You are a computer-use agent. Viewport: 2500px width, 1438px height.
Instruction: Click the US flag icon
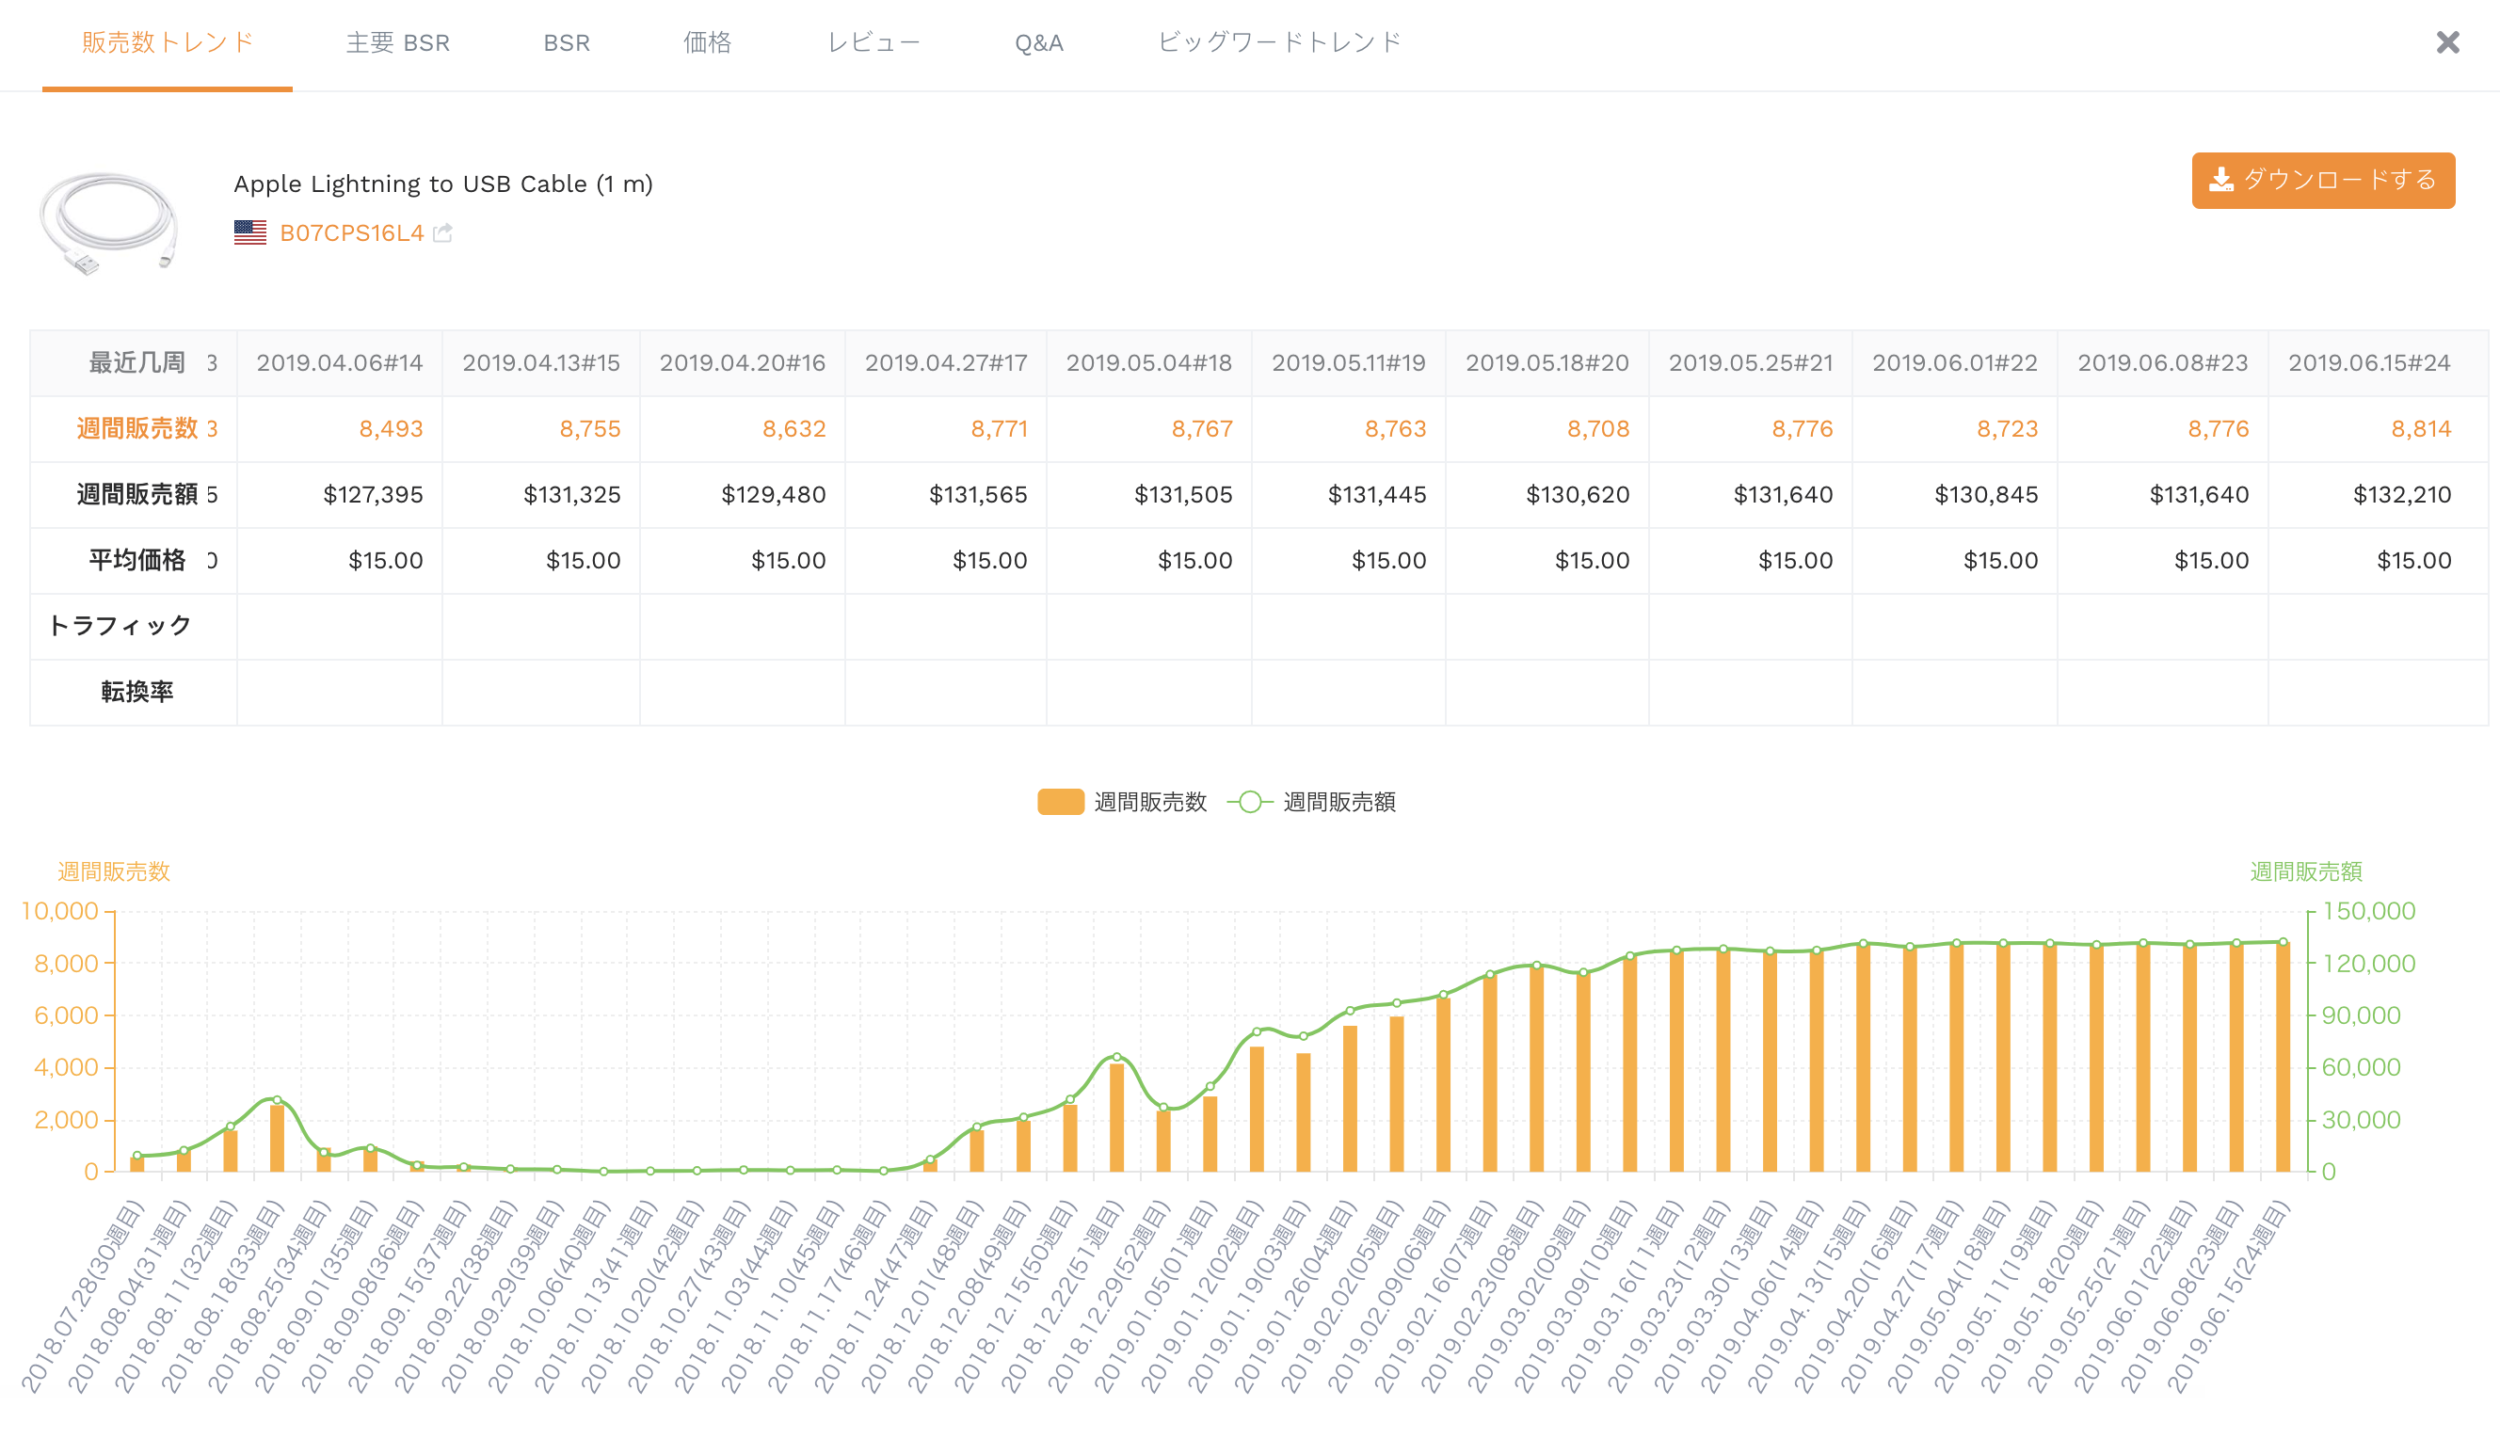[x=249, y=232]
